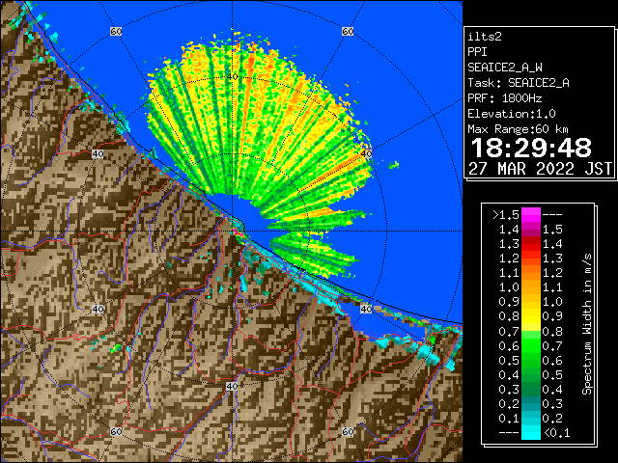The height and width of the screenshot is (463, 618).
Task: Click the '60' ring label in the southwest land area
Action: [116, 431]
